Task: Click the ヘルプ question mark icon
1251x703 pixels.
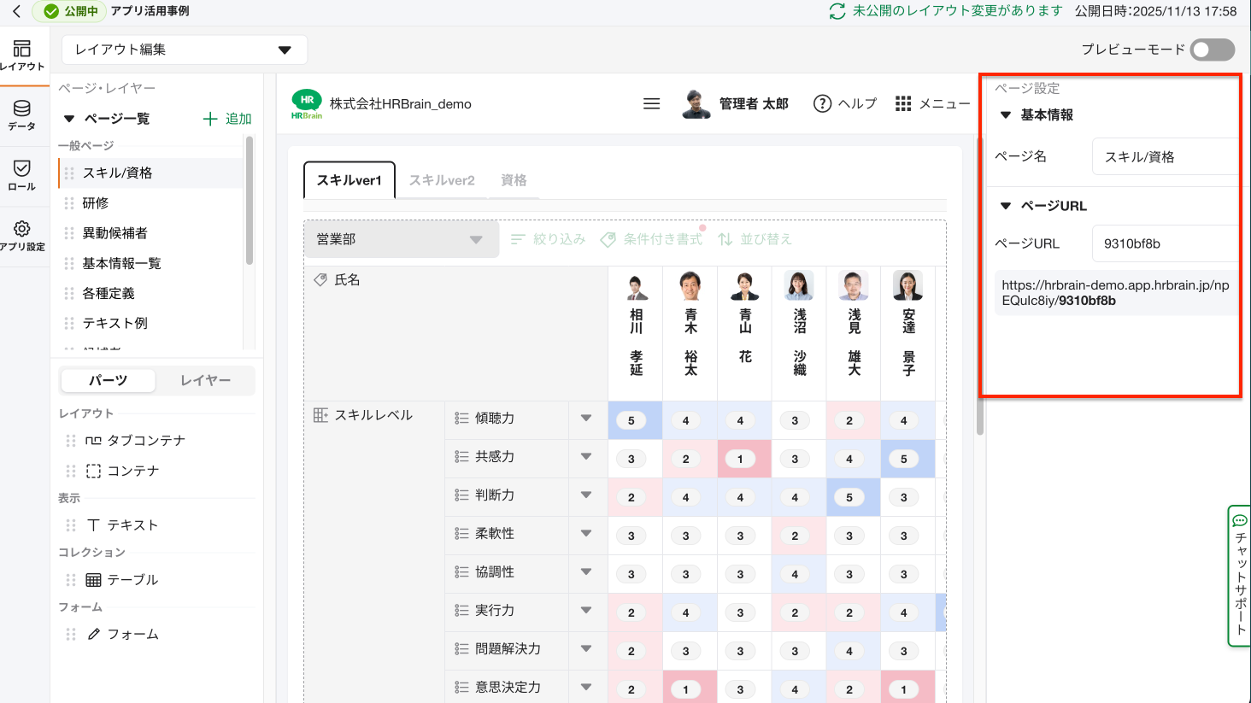Action: click(x=822, y=103)
